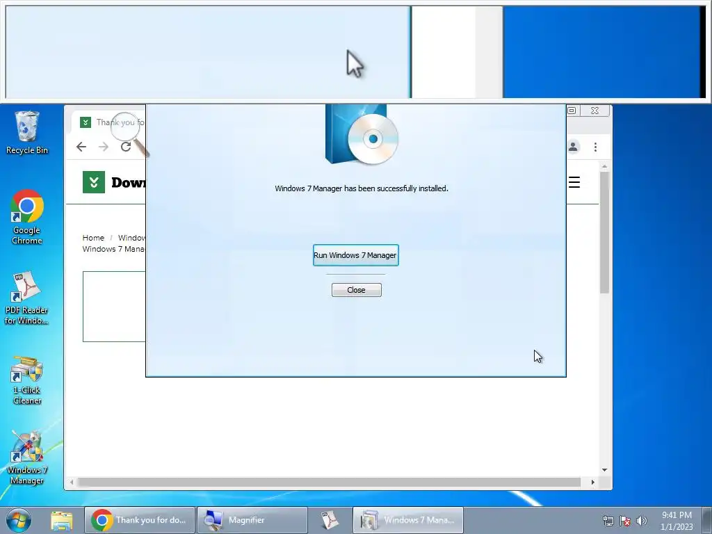
Task: Click the Close button in the installer
Action: coord(357,290)
